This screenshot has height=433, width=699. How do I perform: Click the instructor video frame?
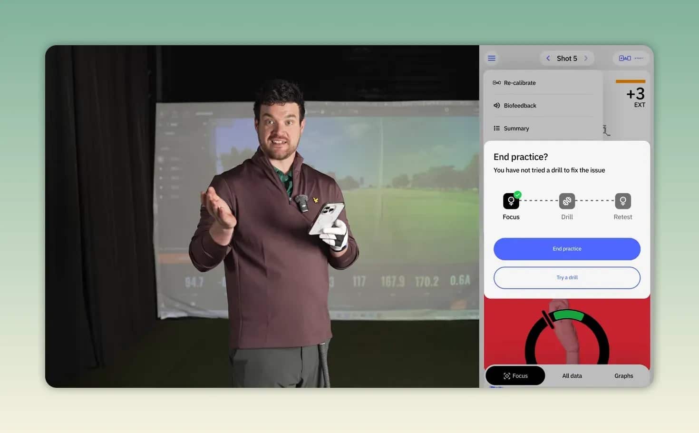click(x=262, y=216)
